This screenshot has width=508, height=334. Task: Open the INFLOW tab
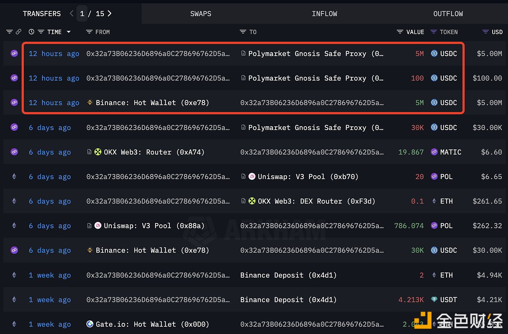pos(324,14)
